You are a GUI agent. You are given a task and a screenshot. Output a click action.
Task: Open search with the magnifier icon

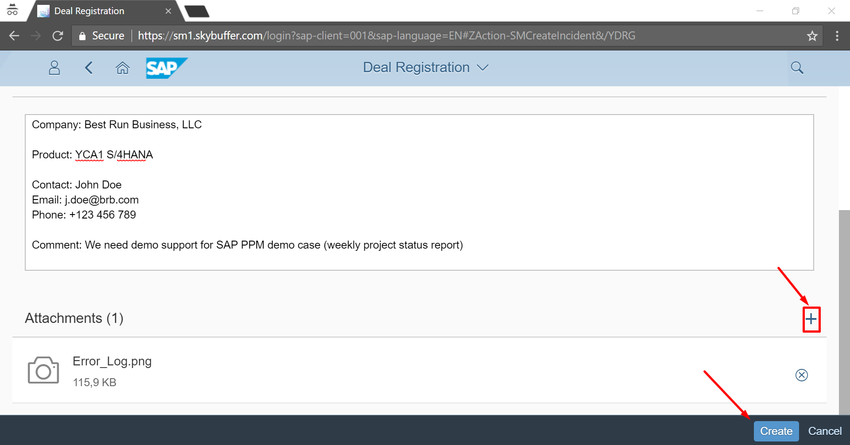pyautogui.click(x=797, y=68)
